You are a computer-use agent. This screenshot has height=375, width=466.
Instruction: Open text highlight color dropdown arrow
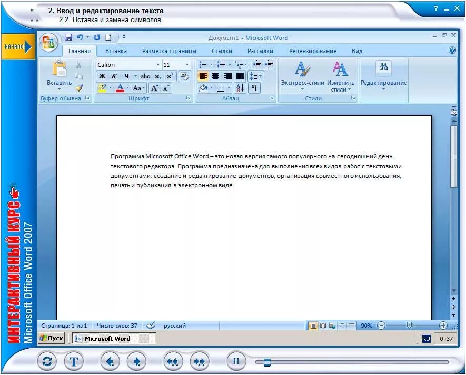tap(110, 88)
